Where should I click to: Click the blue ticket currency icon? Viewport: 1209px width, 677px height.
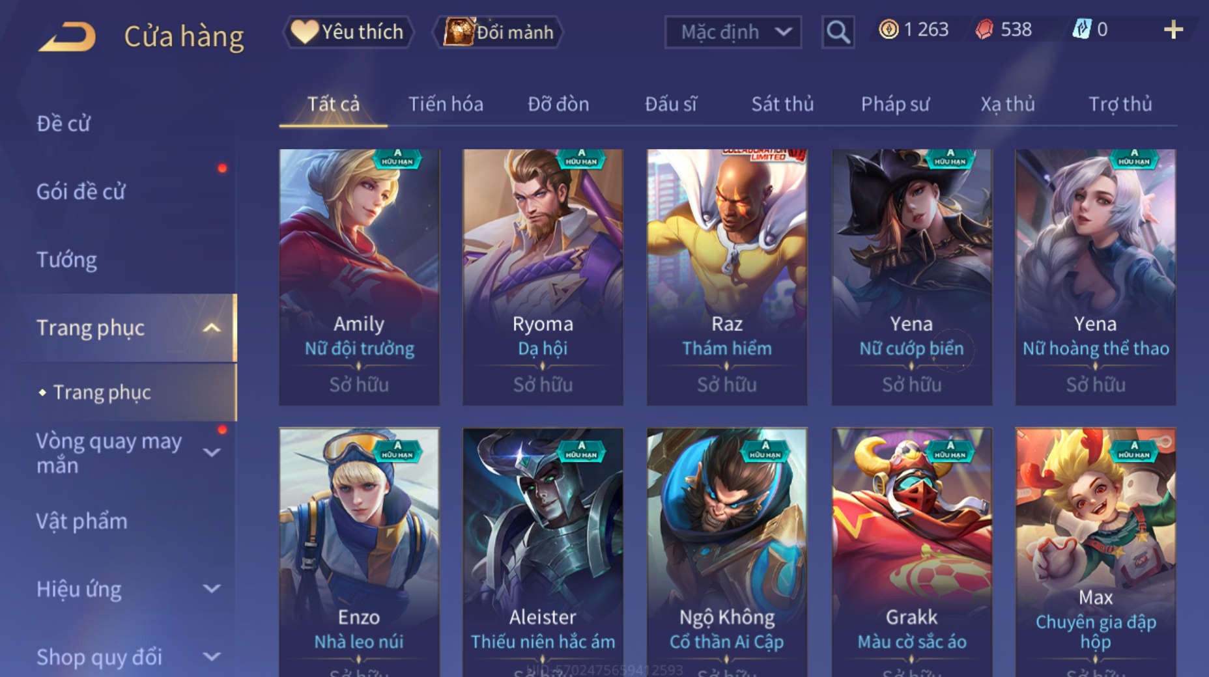(x=1082, y=29)
